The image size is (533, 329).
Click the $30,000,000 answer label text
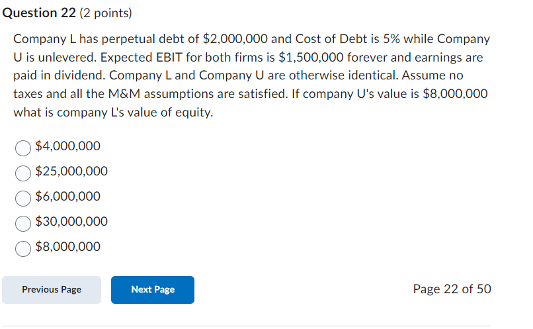[x=71, y=222]
